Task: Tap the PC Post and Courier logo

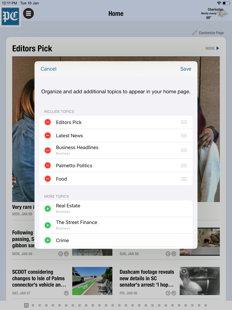Action: tap(10, 16)
